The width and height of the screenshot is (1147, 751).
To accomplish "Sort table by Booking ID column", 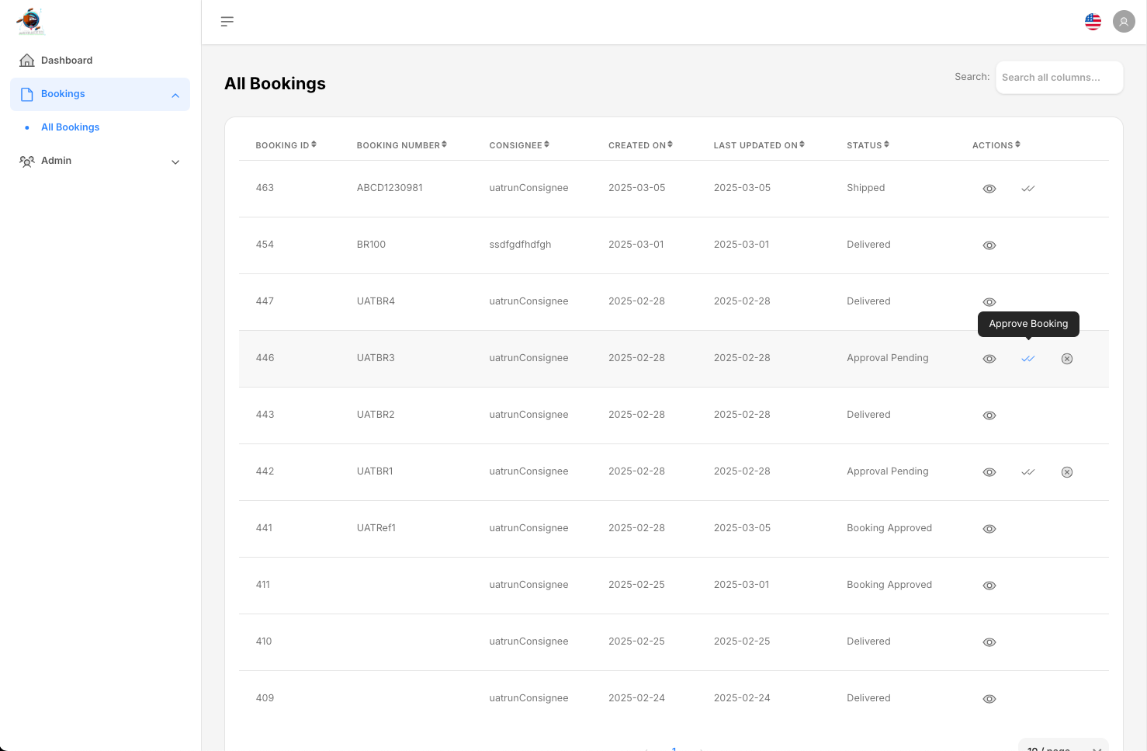I will 286,145.
